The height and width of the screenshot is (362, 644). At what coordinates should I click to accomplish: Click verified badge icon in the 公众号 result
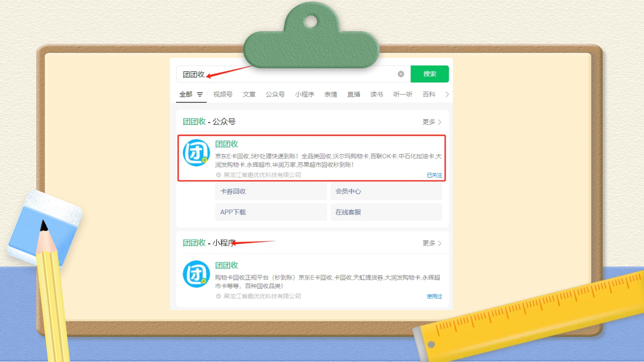tap(218, 175)
